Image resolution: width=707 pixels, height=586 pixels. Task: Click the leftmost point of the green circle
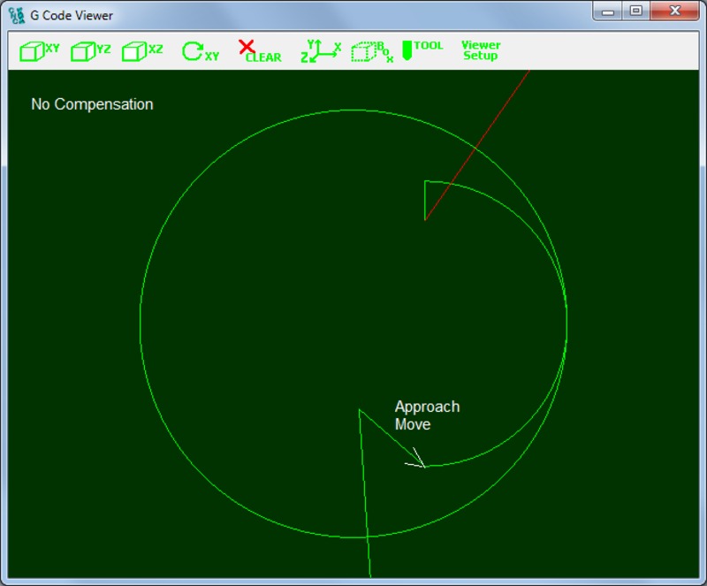pyautogui.click(x=141, y=323)
